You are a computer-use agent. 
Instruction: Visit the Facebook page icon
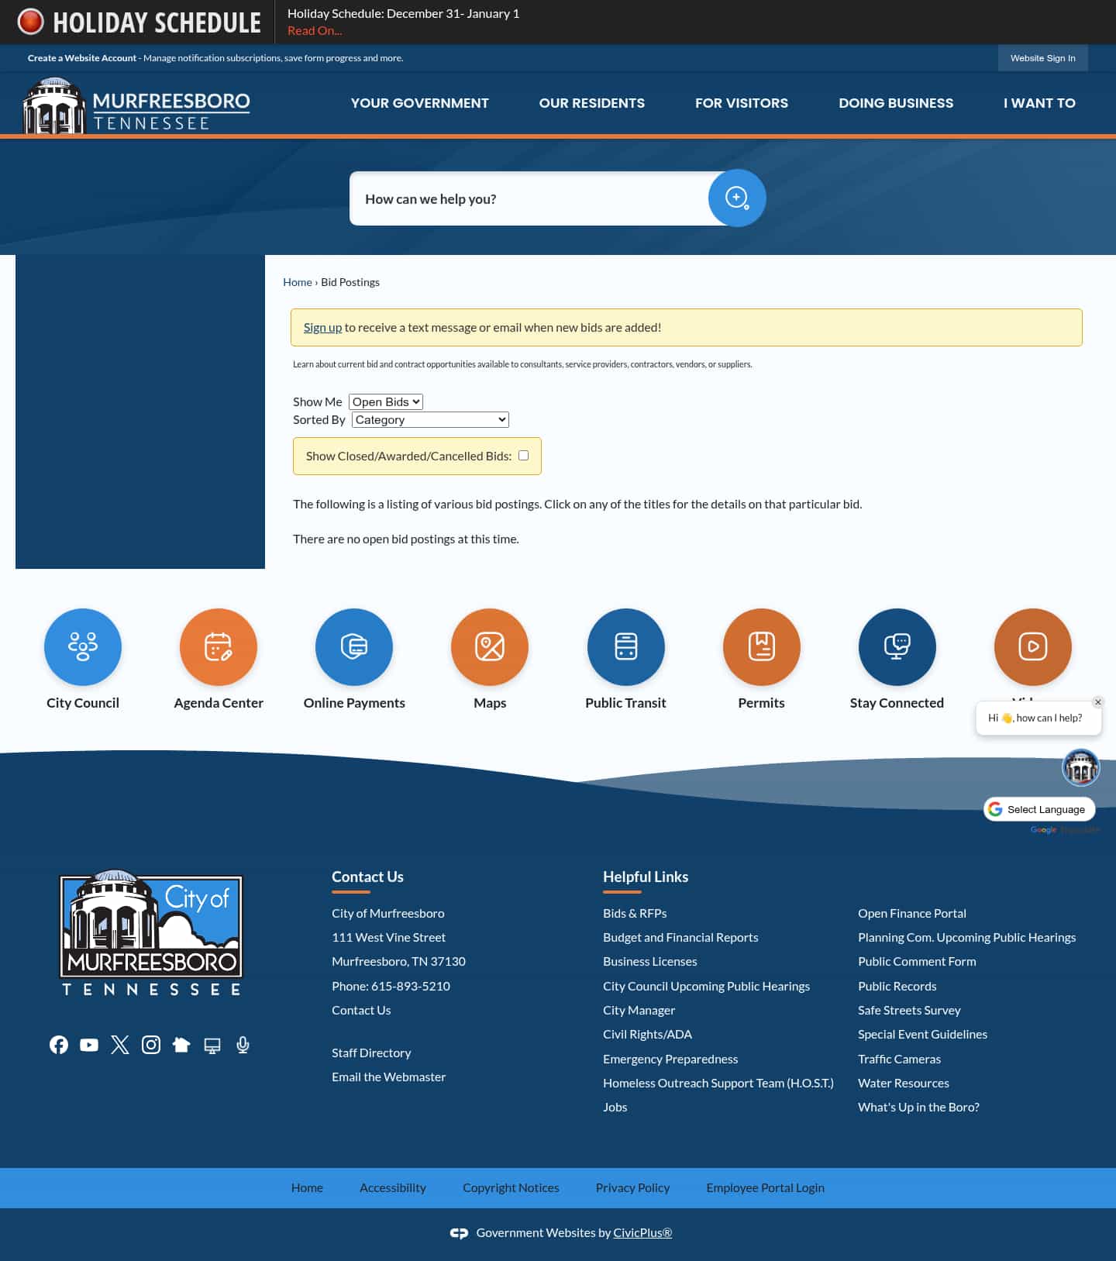click(x=59, y=1045)
